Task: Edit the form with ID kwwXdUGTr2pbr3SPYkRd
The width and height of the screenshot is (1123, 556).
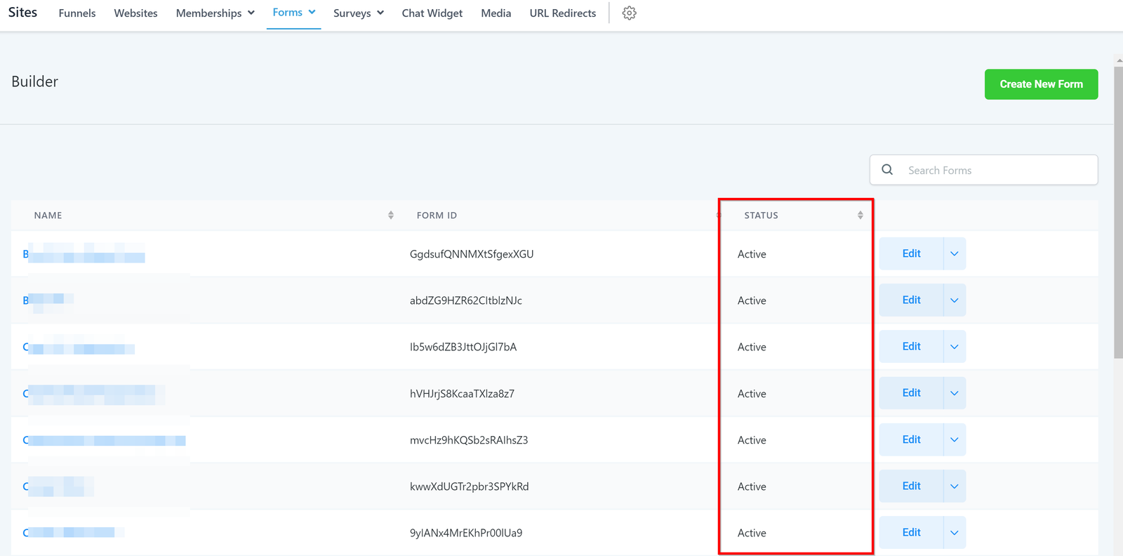Action: click(911, 486)
